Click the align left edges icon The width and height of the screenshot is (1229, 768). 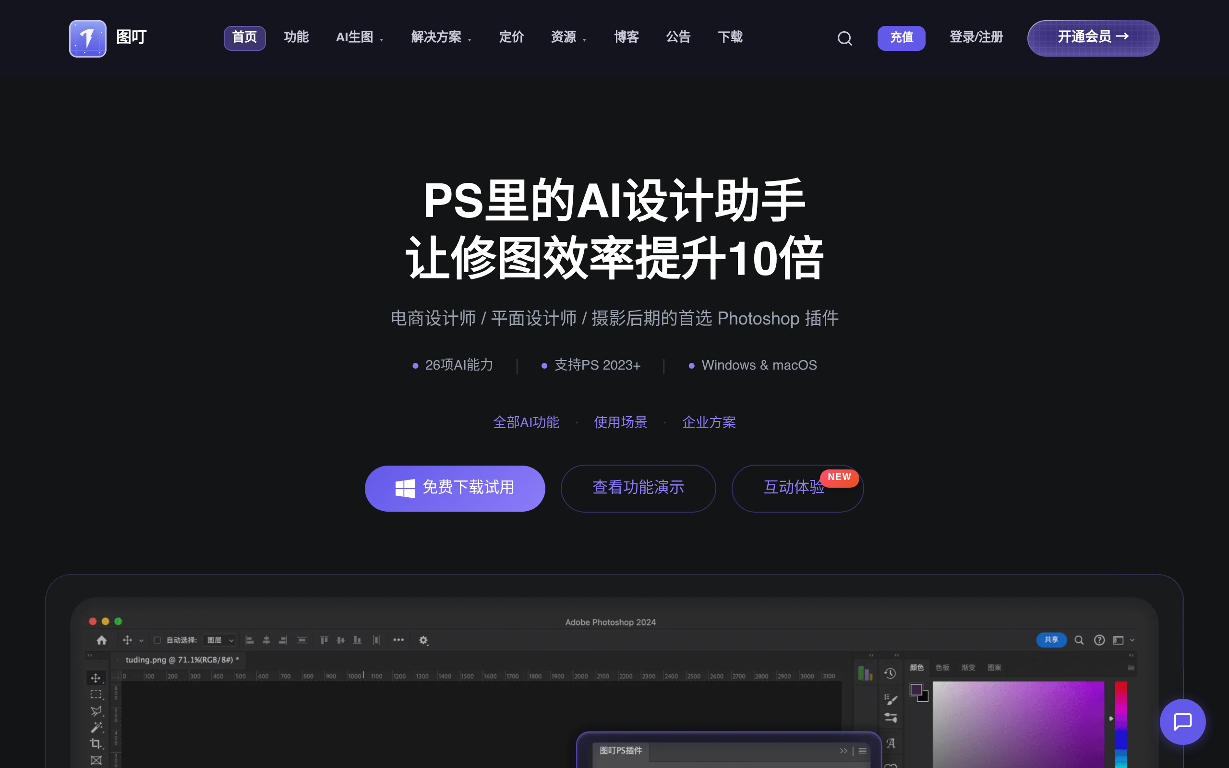pyautogui.click(x=250, y=640)
